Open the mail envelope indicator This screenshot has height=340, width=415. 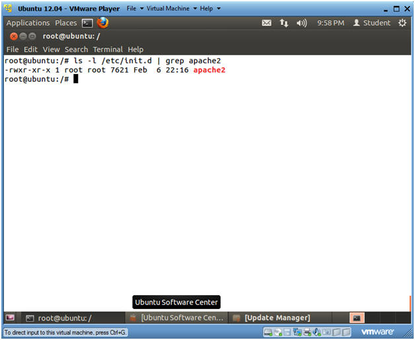[266, 23]
